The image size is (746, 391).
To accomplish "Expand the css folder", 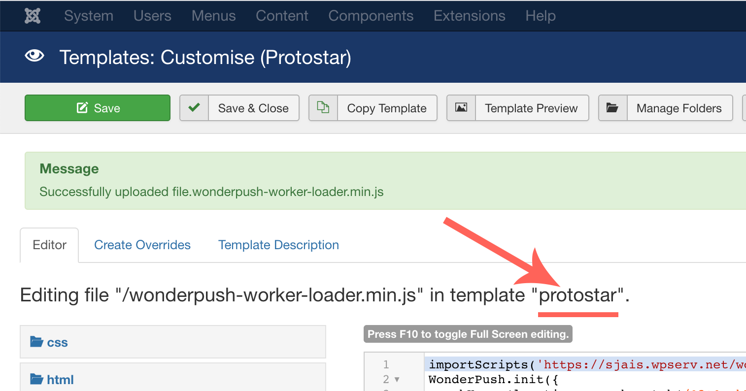I will click(x=173, y=342).
